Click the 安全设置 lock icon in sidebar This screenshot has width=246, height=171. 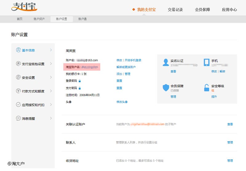coord(18,77)
